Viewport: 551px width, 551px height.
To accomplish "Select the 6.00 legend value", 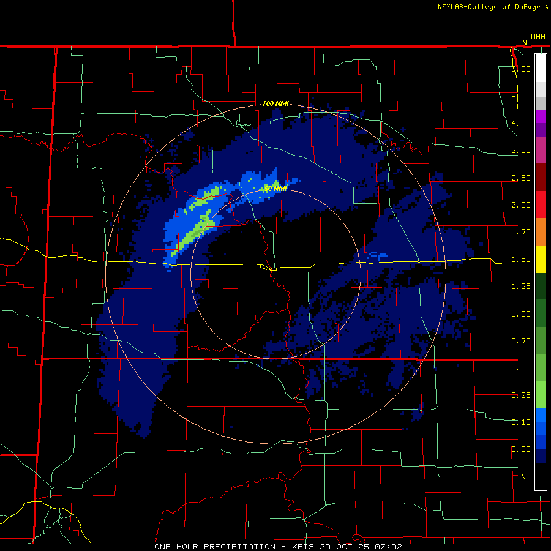I will coord(521,96).
